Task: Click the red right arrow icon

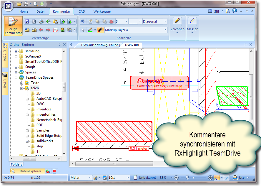Action: click(48, 30)
